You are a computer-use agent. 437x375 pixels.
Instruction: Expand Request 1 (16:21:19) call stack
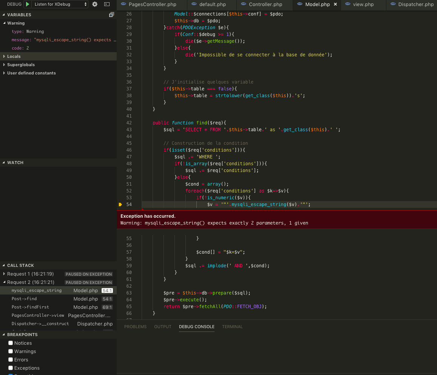click(4, 274)
